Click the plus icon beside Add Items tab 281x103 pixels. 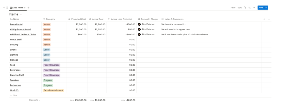(29, 8)
